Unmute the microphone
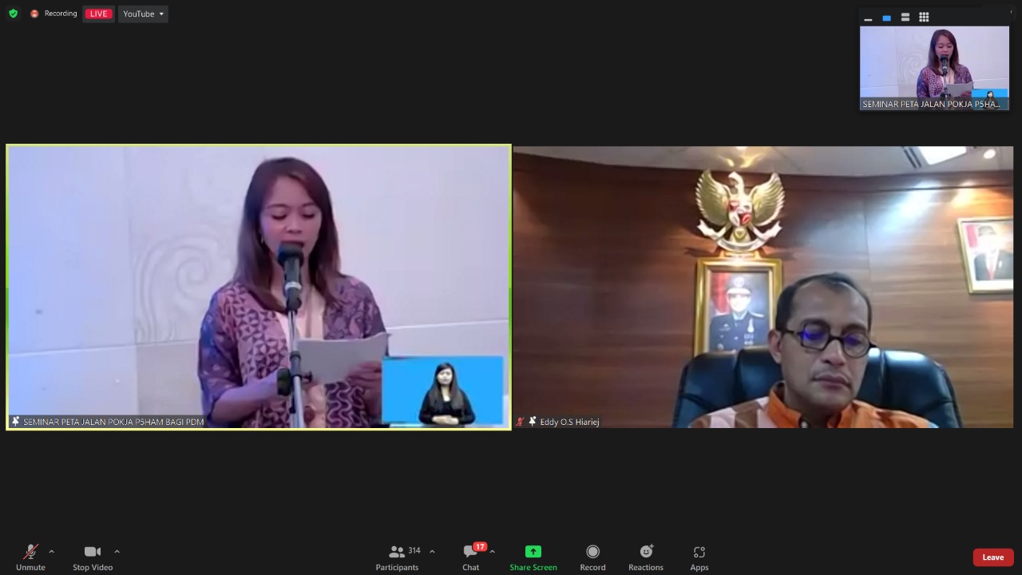 [x=30, y=557]
